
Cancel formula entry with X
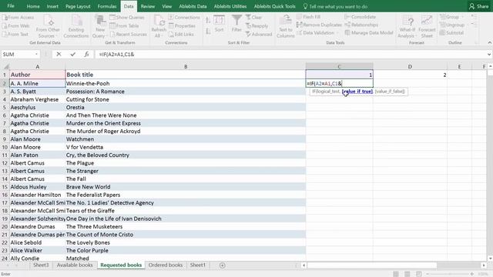pos(59,55)
